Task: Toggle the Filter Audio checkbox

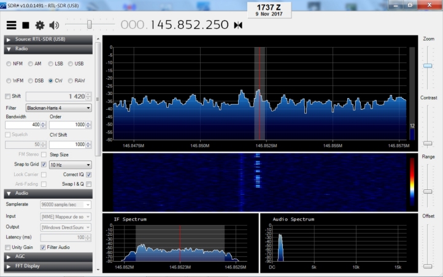Action: pyautogui.click(x=43, y=247)
